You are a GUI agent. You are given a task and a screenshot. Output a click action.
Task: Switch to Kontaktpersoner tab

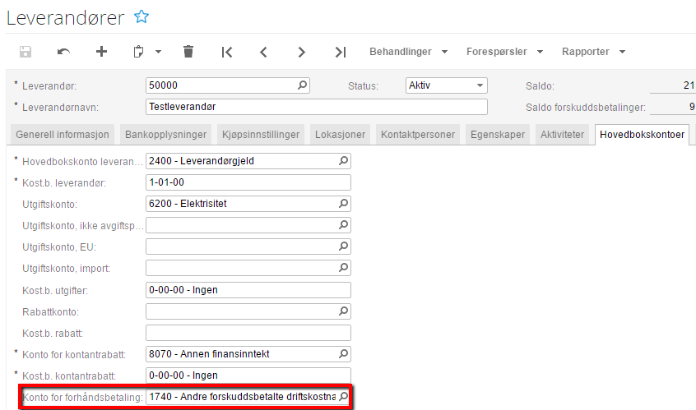418,134
